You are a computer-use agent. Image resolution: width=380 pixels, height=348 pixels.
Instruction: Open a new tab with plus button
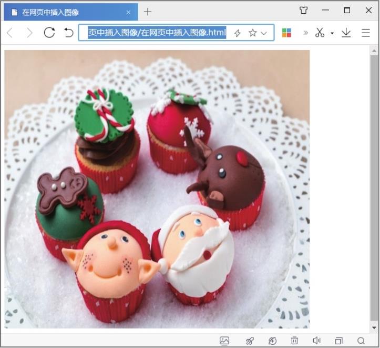click(148, 12)
